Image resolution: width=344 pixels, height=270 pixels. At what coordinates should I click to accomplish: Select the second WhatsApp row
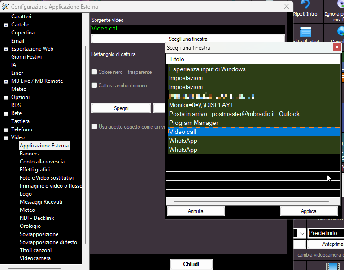[x=253, y=150]
